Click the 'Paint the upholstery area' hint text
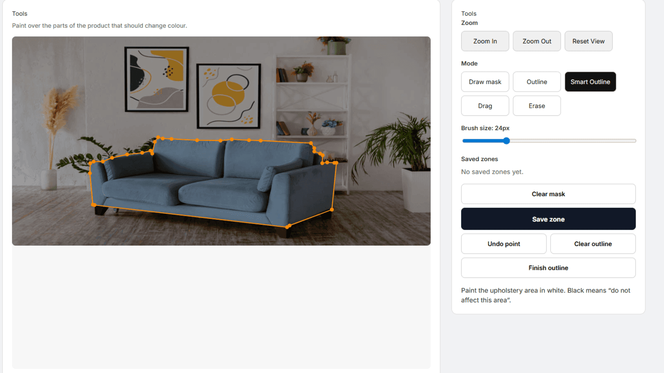Image resolution: width=664 pixels, height=373 pixels. point(545,295)
